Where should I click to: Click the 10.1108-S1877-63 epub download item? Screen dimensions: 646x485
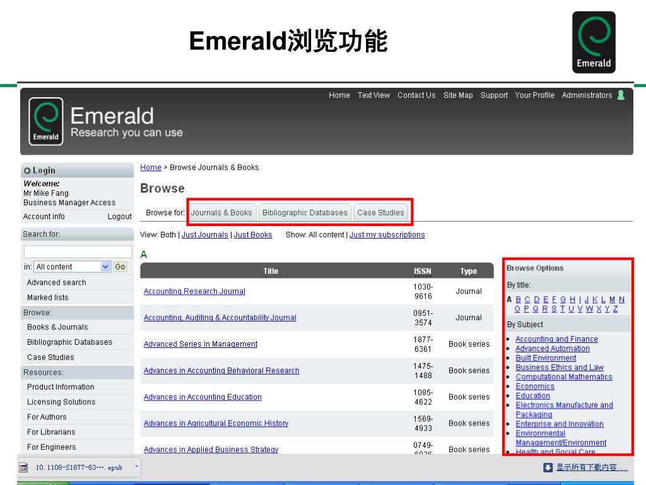(x=79, y=467)
